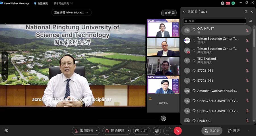Screen dimensions: 256x136
Task: Open the annotate tool in shared-content toolbar
Action: tap(5, 55)
